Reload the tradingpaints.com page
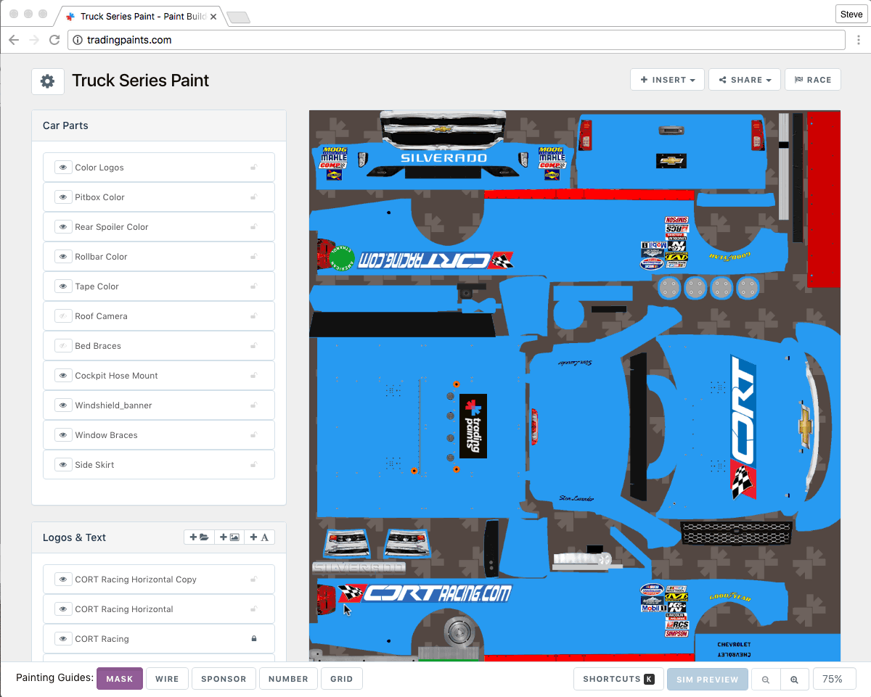Screen dimensions: 871x697 click(x=54, y=40)
